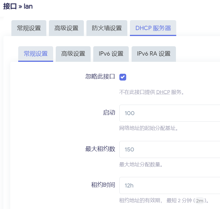Click the underlined DHCP abbreviation in the hint
The height and width of the screenshot is (209, 220).
tap(163, 92)
